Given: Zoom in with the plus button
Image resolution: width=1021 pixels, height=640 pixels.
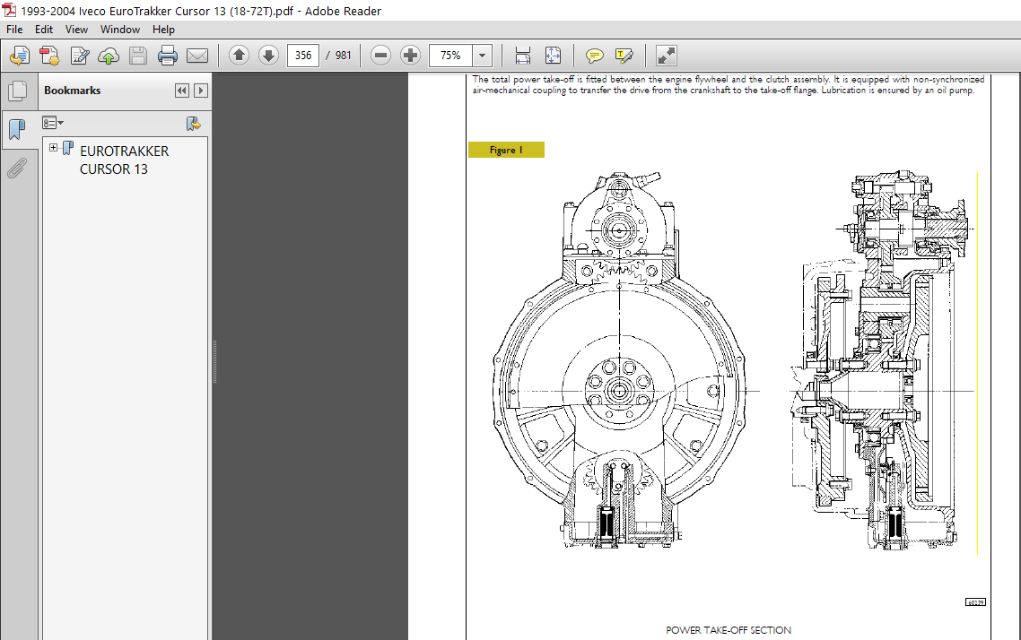Looking at the screenshot, I should [x=410, y=56].
